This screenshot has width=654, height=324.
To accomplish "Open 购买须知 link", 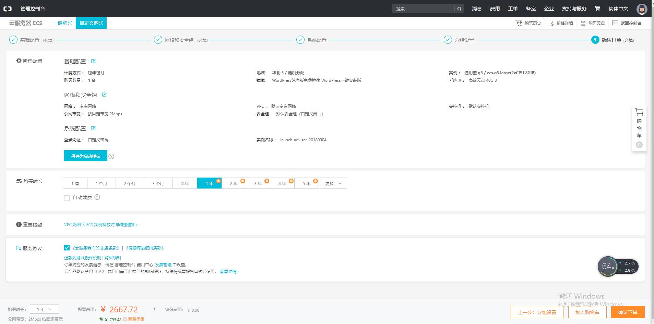I will pos(113,258).
